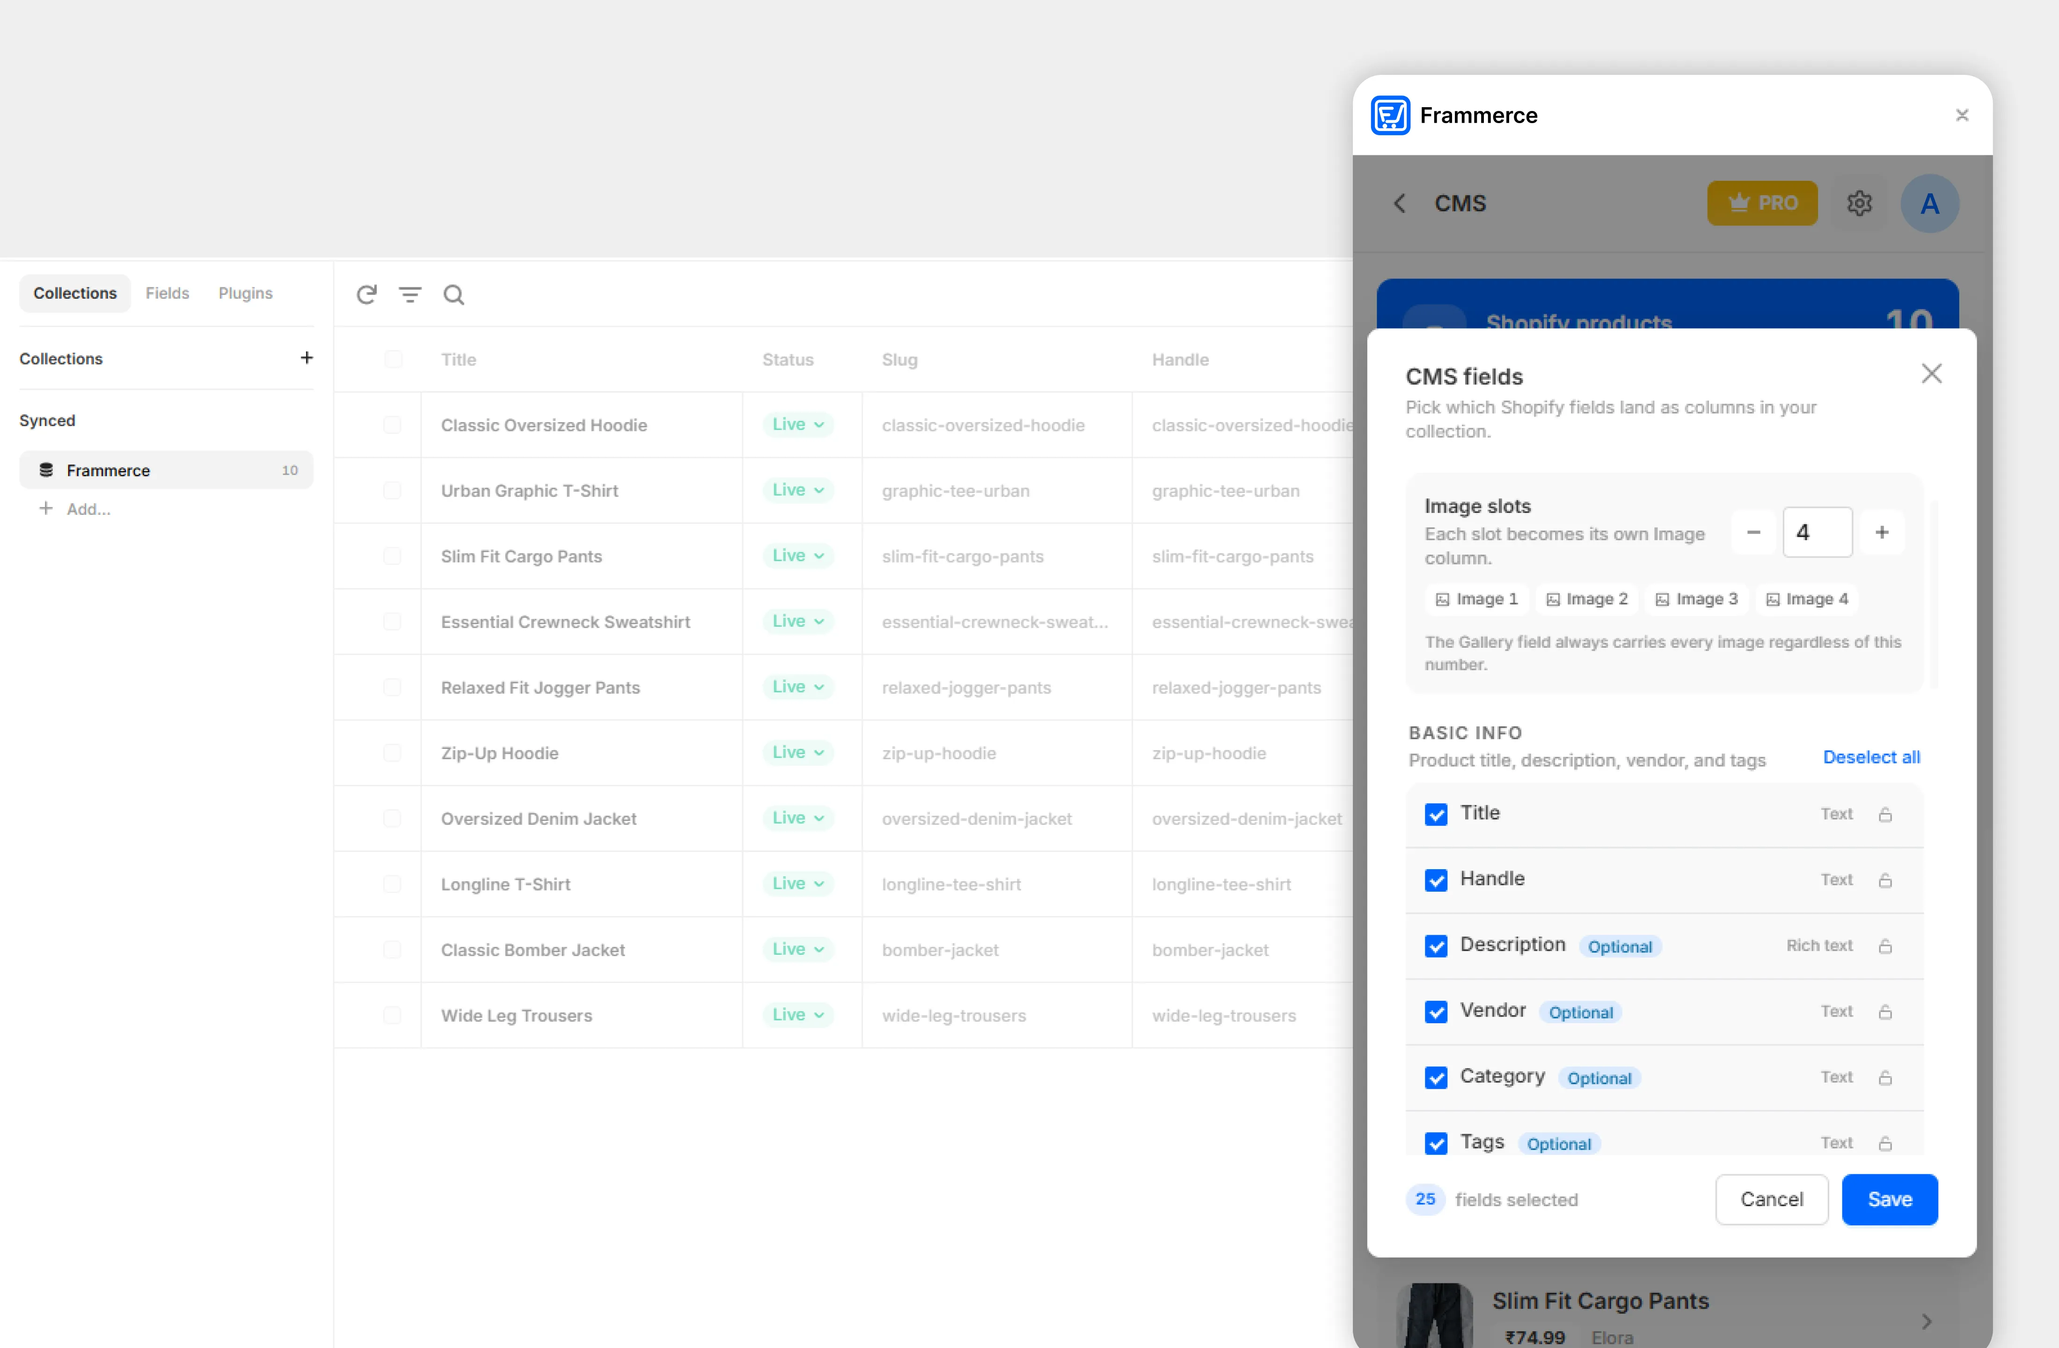Uncheck the Title field checkbox
Screen dimensions: 2059x1348
point(1436,814)
